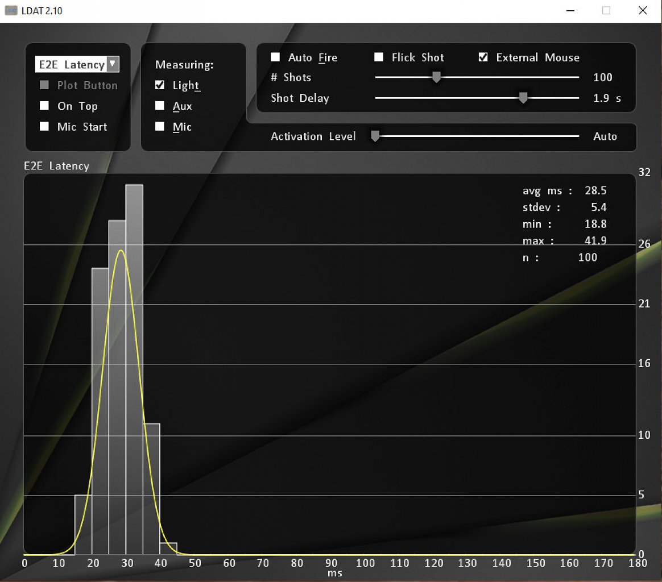
Task: Click the n value 100 in stats
Action: pyautogui.click(x=587, y=257)
